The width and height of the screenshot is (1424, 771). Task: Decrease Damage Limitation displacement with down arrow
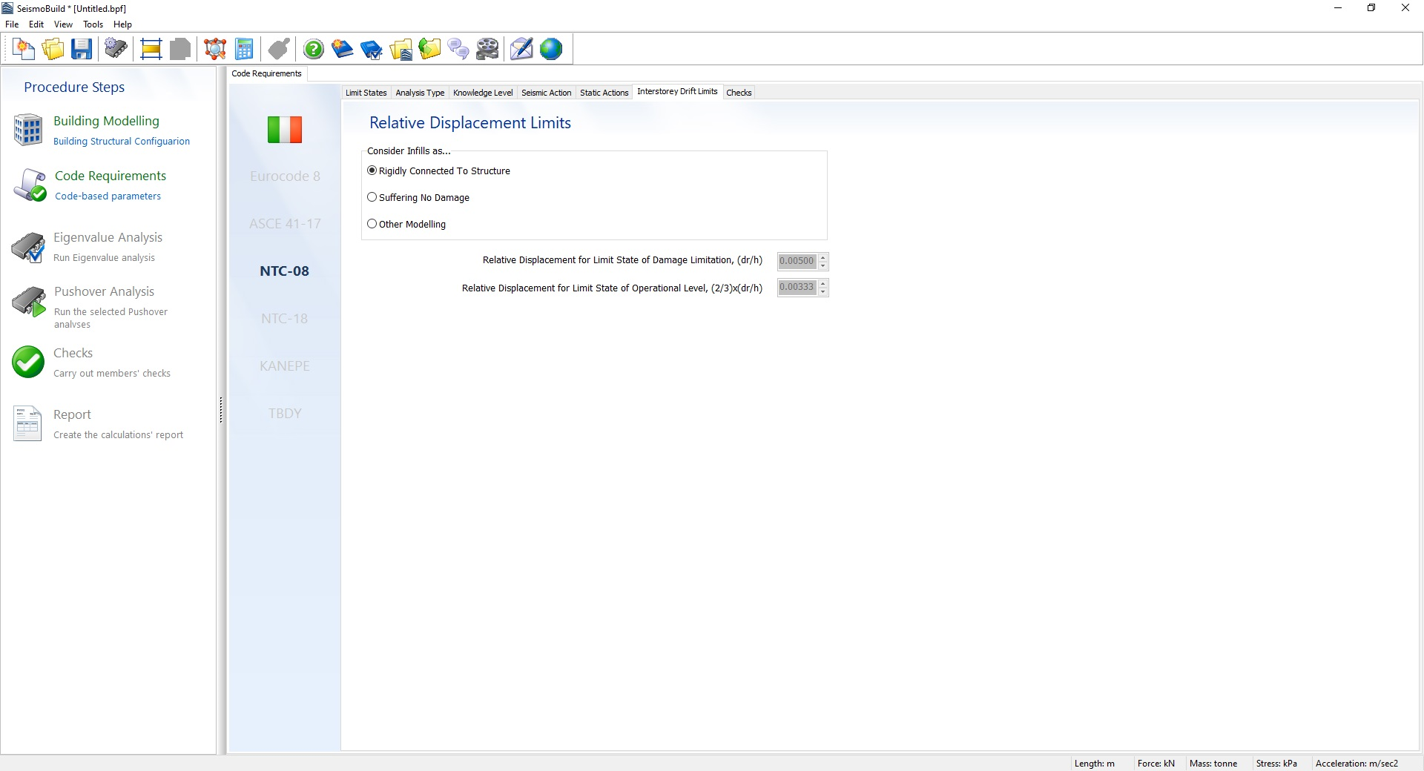point(823,265)
